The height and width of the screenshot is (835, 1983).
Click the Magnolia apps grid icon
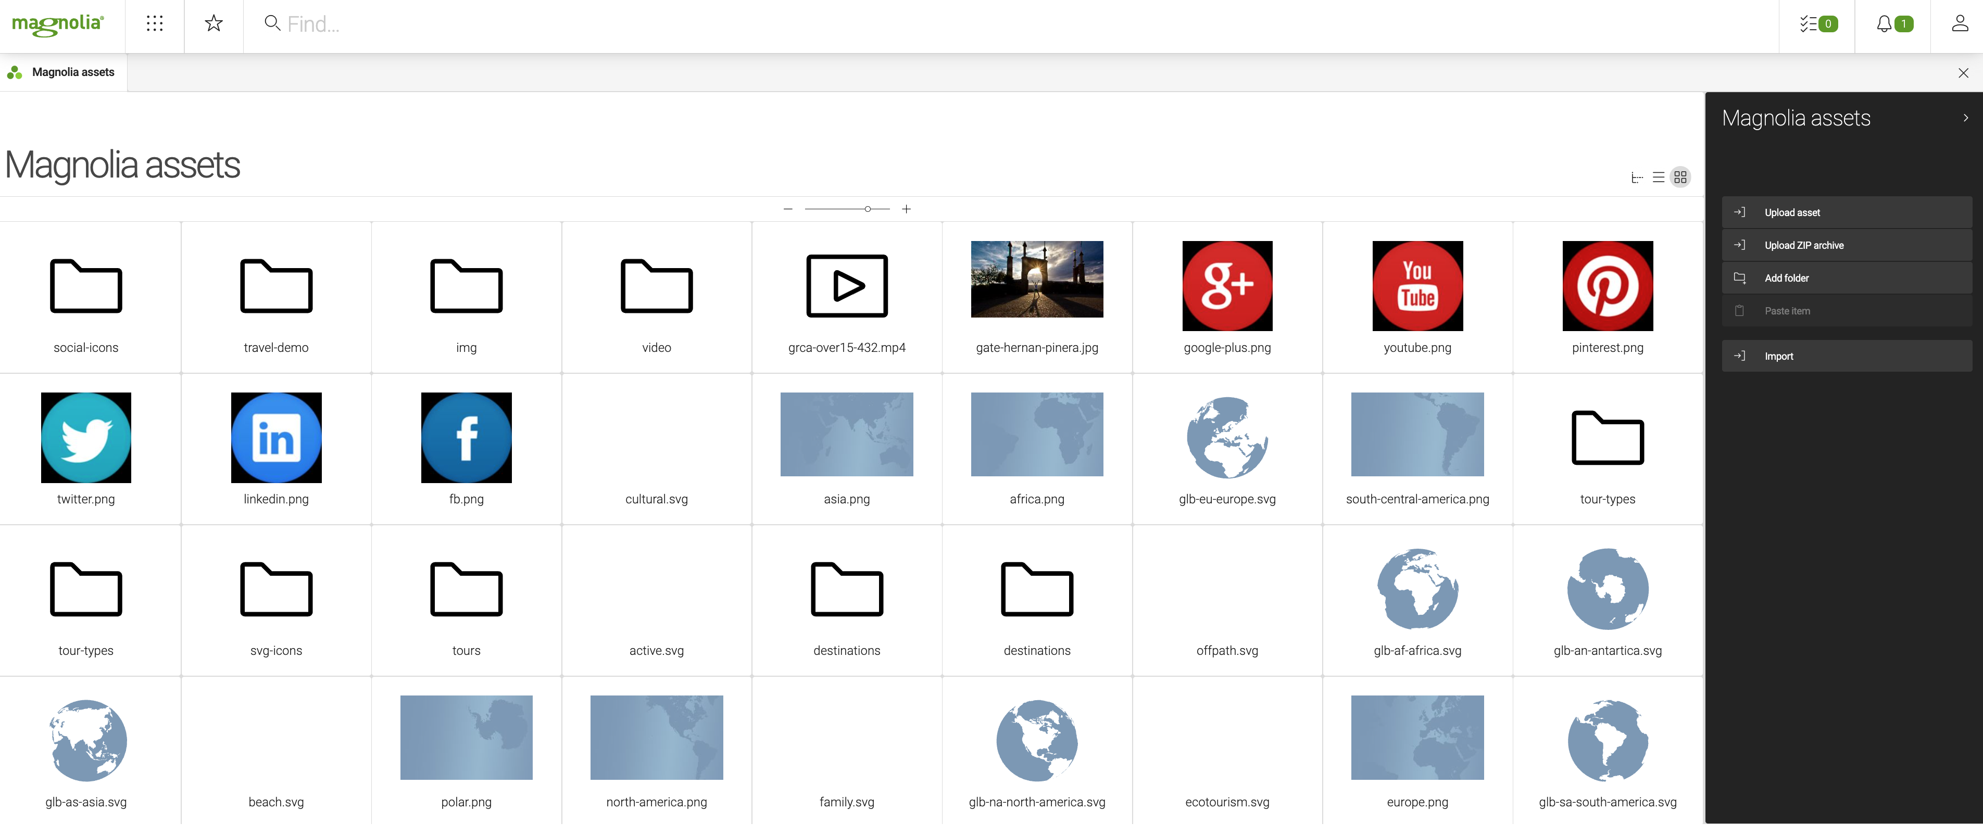click(153, 24)
